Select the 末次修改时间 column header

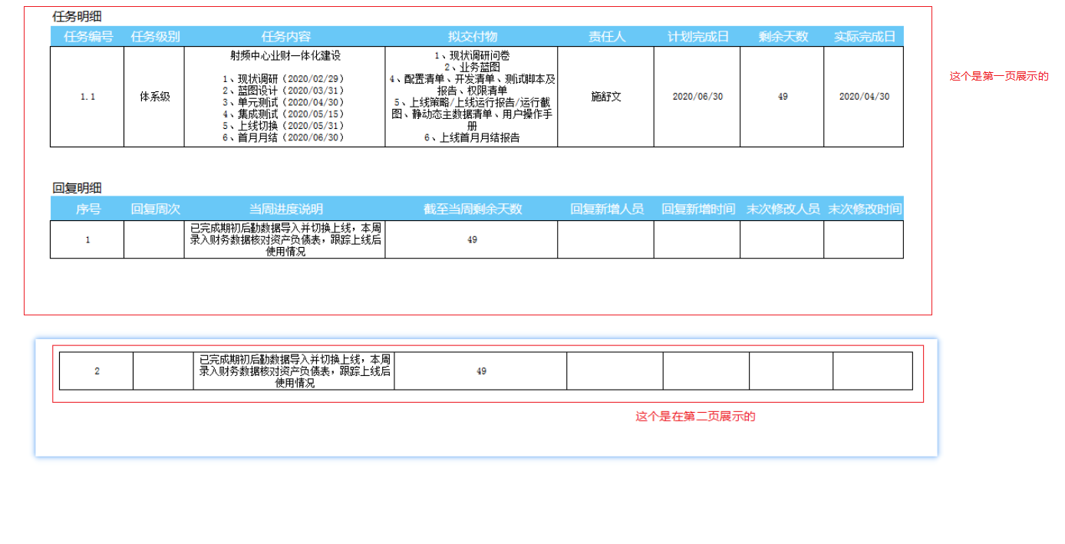point(865,209)
